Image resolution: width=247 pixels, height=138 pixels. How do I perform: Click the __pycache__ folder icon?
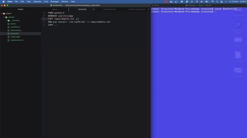(x=8, y=20)
